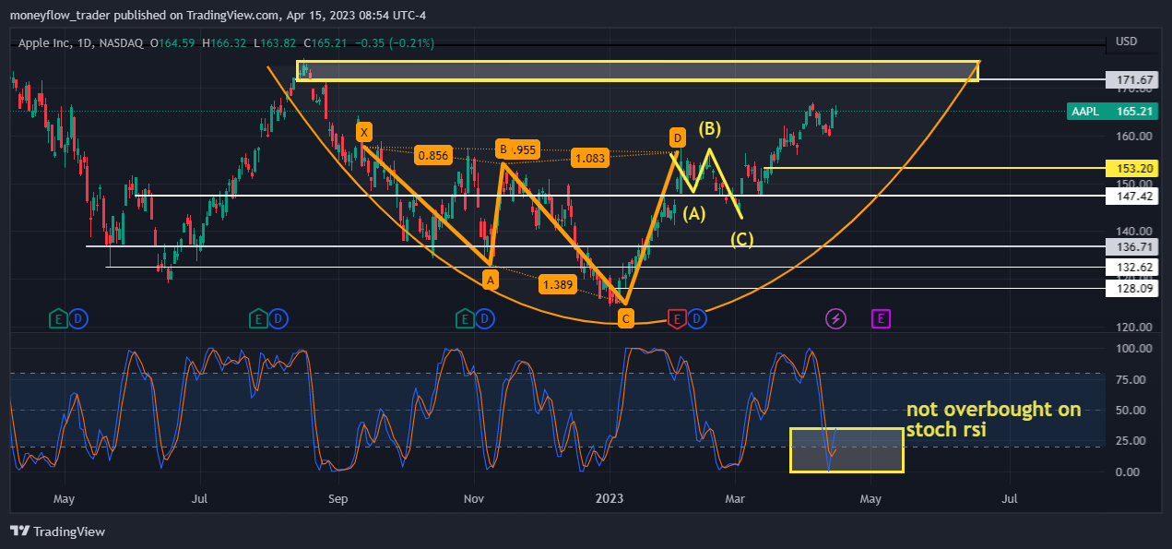Viewport: 1172px width, 549px height.
Task: Click the purple lightning event icon
Action: [835, 319]
